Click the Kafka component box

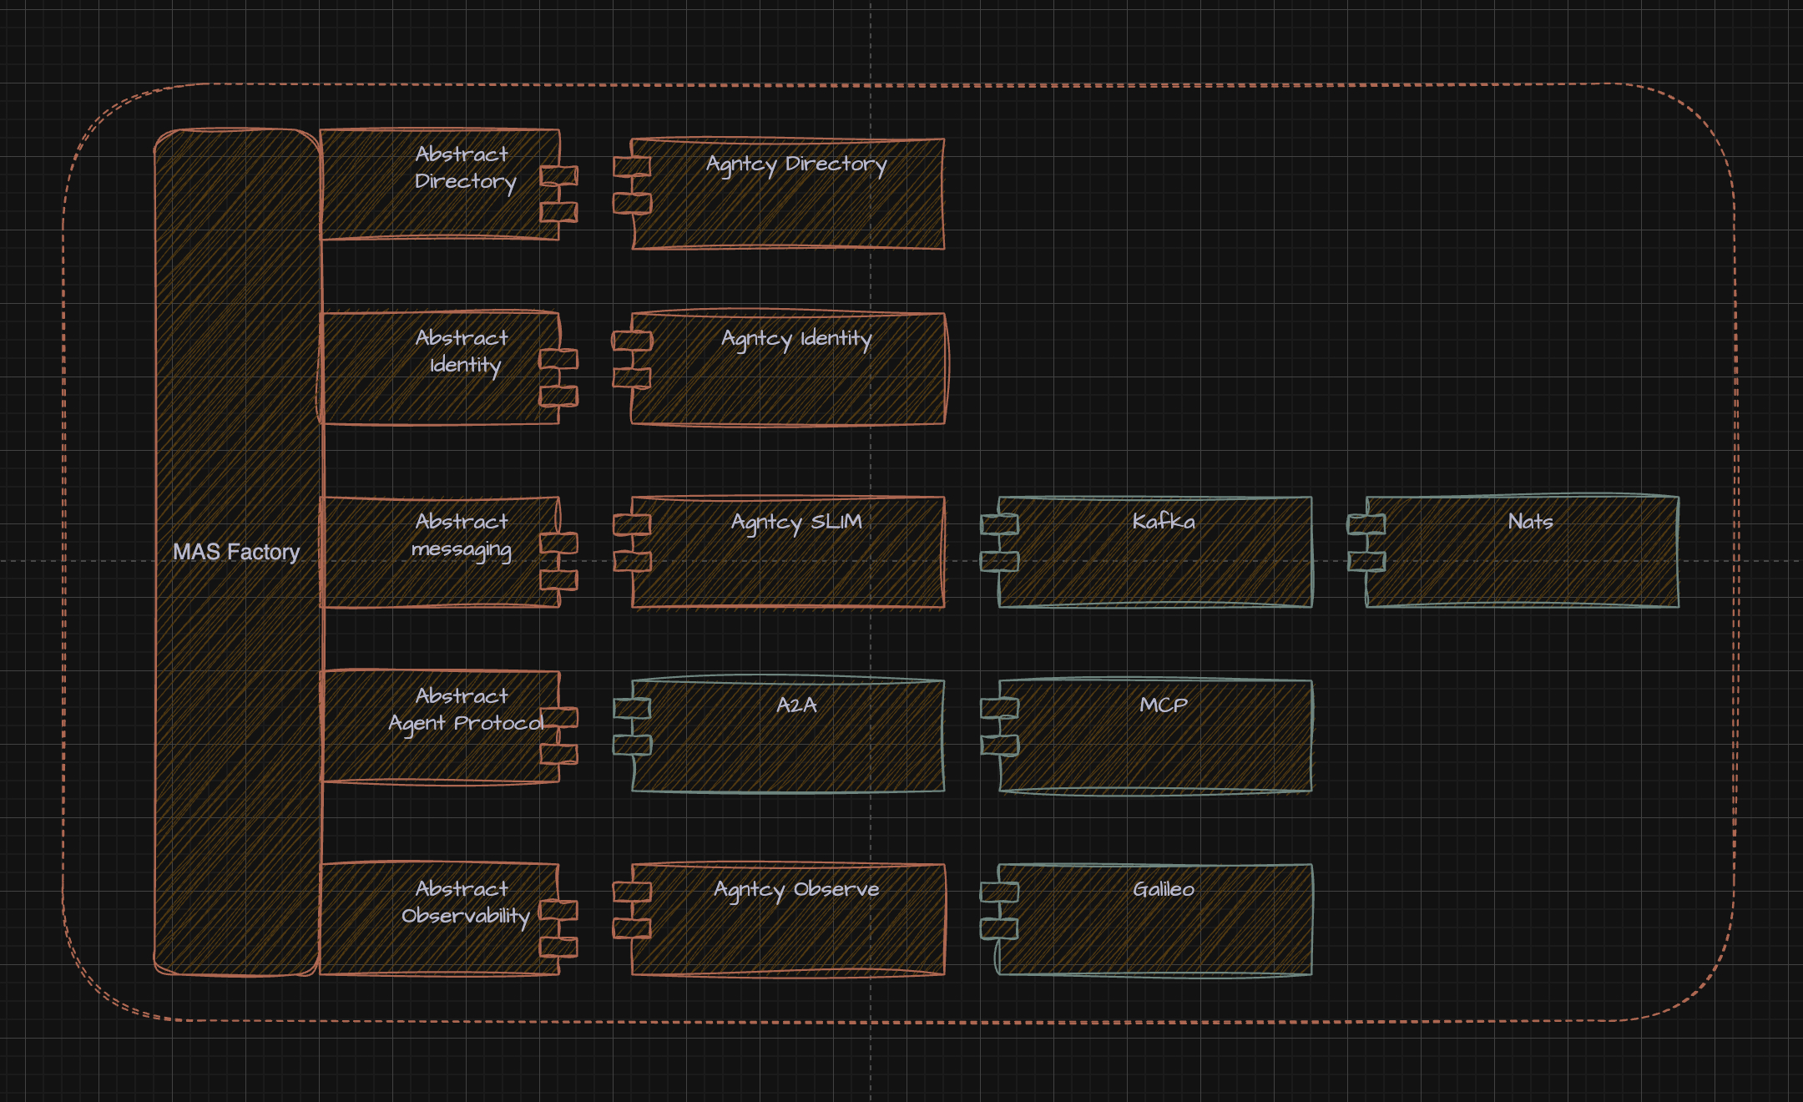pyautogui.click(x=1147, y=552)
